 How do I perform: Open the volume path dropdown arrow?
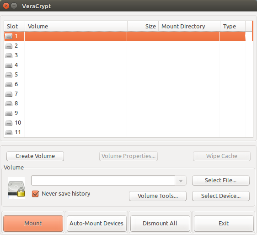[181, 180]
